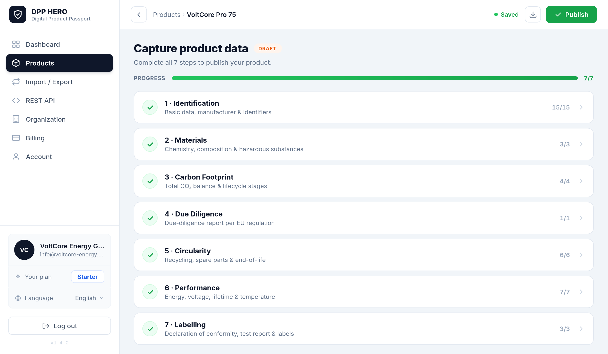
Task: Click the green Publish button
Action: tap(571, 14)
